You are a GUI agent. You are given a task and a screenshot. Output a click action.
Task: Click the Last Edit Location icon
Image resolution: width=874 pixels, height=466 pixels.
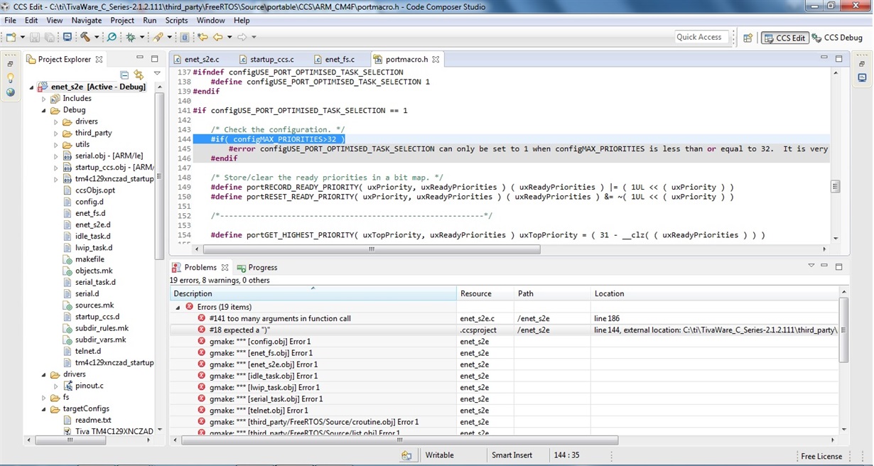203,37
